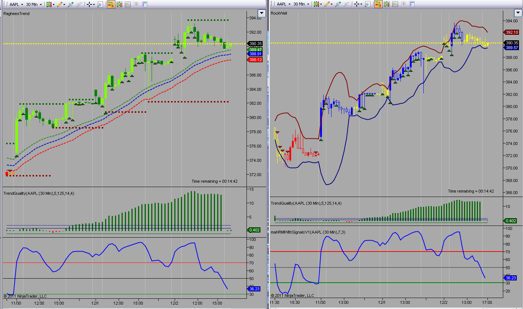Click the Time remaining text on RockWell chart

[x=471, y=191]
